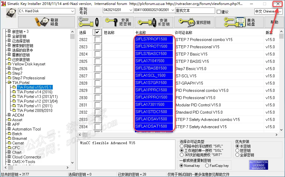Check the box for row 2823
The width and height of the screenshot is (285, 177).
(97, 47)
